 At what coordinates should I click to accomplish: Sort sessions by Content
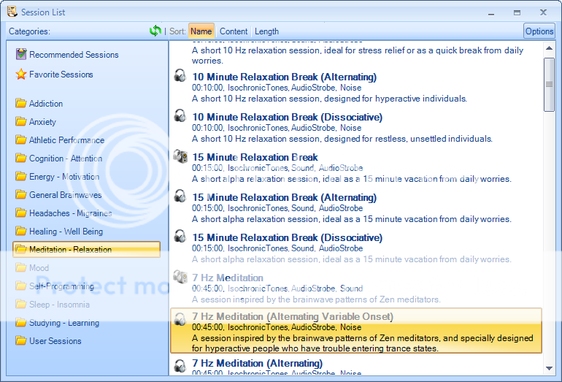point(234,31)
